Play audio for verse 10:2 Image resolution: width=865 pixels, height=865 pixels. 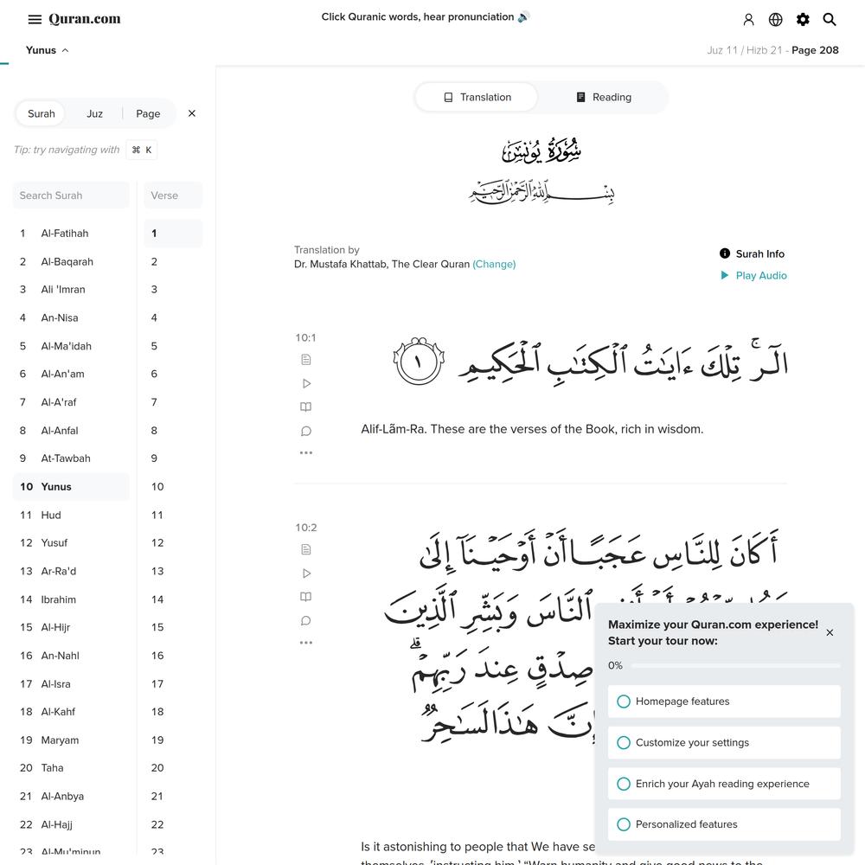point(306,573)
